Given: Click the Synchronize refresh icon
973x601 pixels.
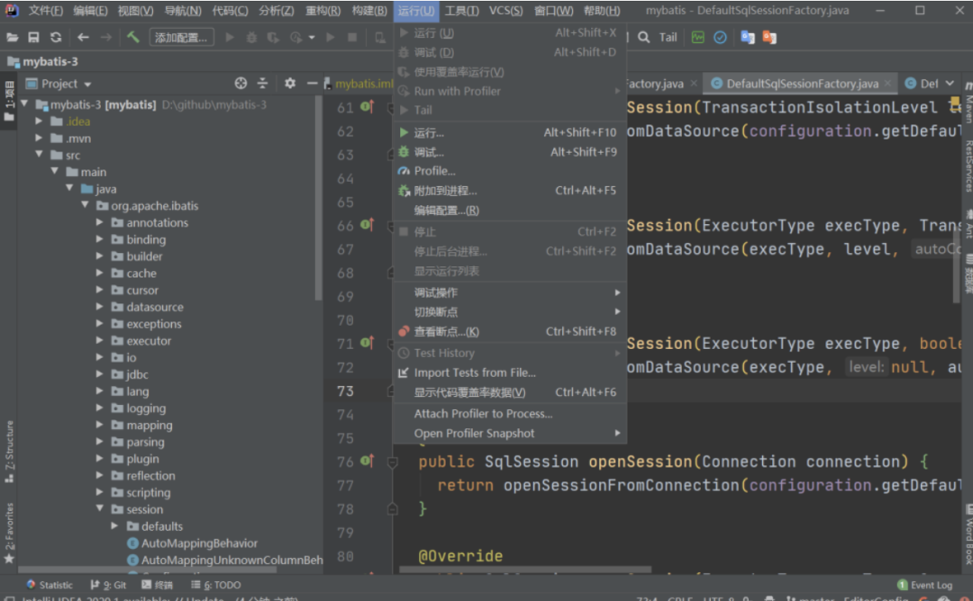Looking at the screenshot, I should pyautogui.click(x=56, y=37).
